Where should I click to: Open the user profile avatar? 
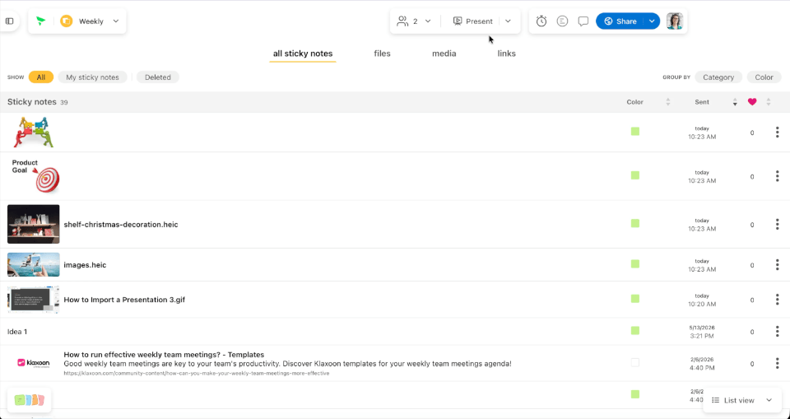(x=675, y=21)
